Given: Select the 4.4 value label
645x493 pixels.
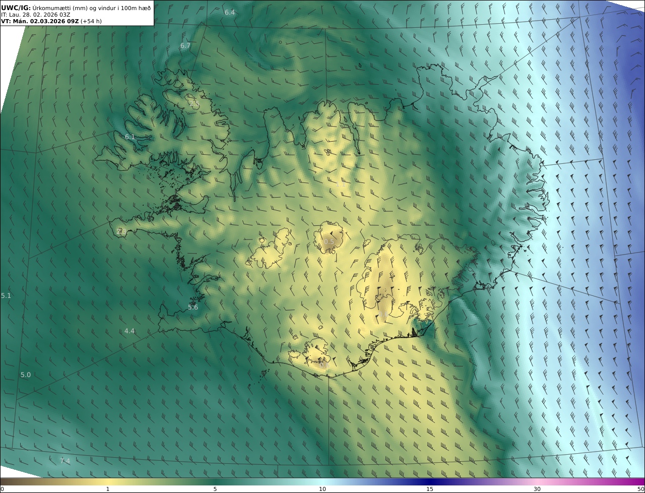Looking at the screenshot, I should [130, 331].
